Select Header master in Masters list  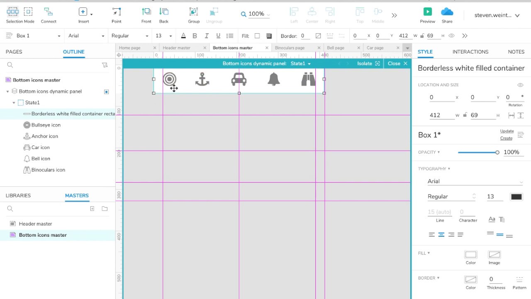(x=35, y=224)
